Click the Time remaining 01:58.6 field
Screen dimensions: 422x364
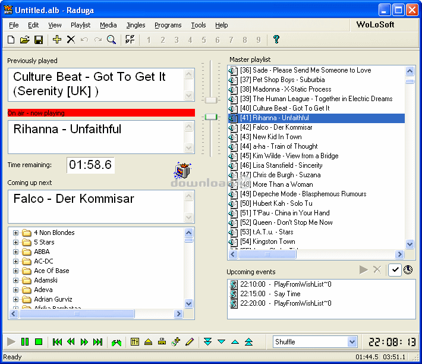(x=90, y=165)
